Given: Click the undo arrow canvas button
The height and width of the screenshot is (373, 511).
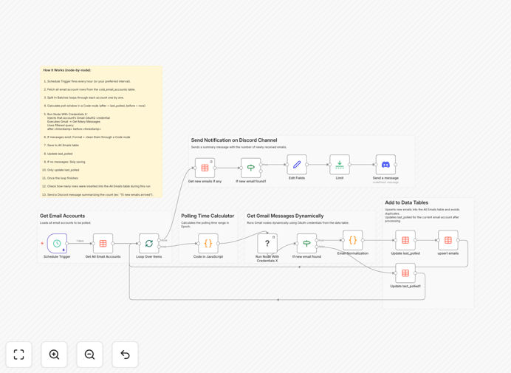Looking at the screenshot, I should [x=125, y=355].
